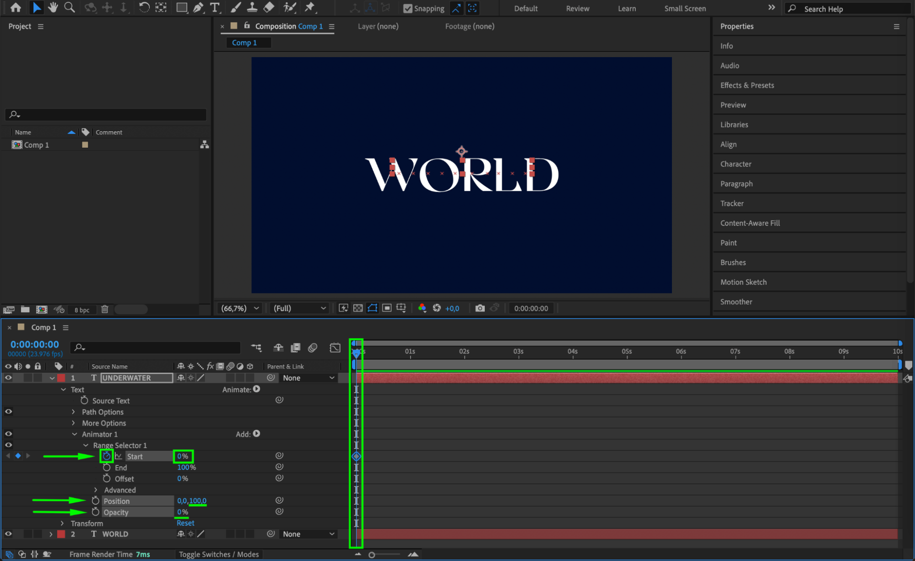The image size is (915, 561).
Task: Click the Comp 1 label color swatch in Project
Action: pyautogui.click(x=85, y=144)
